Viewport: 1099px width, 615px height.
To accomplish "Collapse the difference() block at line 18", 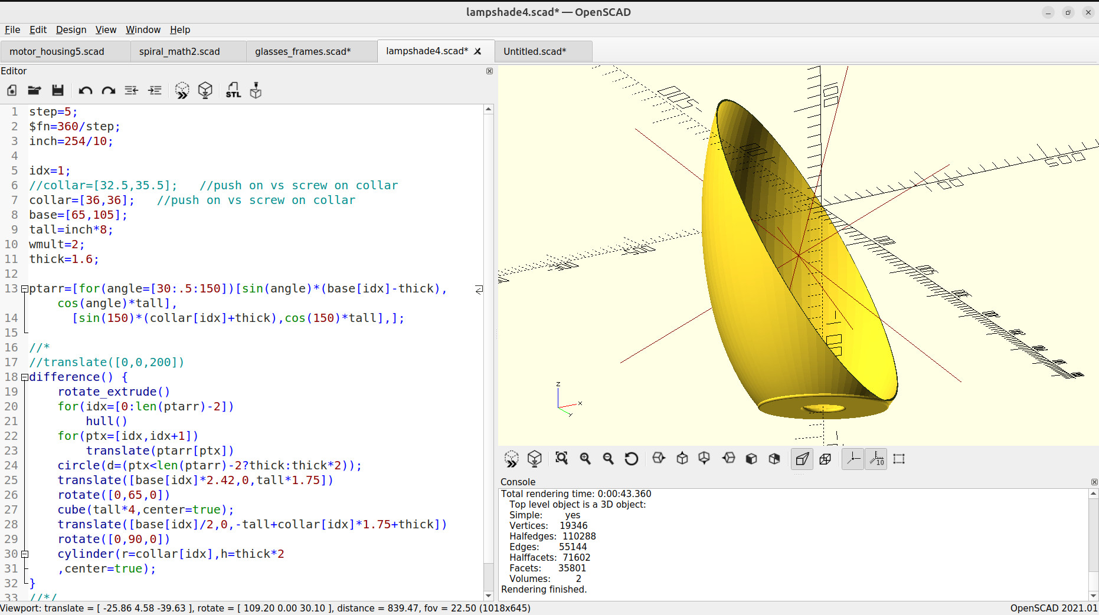I will click(25, 377).
